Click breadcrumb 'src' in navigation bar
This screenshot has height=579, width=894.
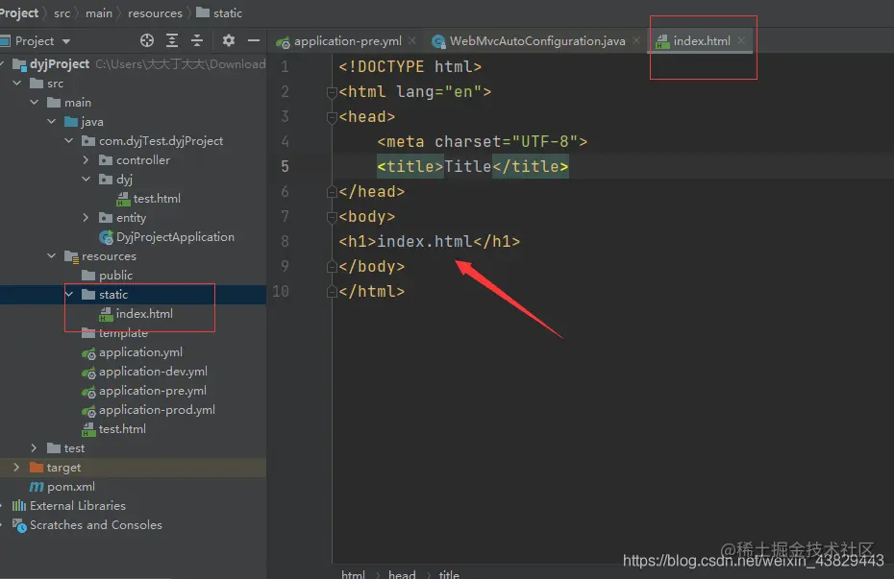pyautogui.click(x=62, y=13)
